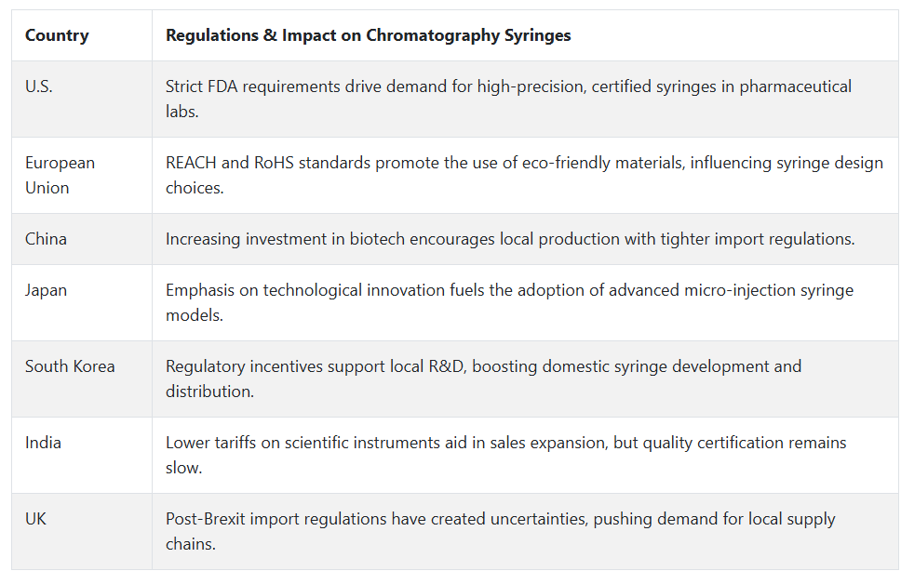Click the Regulations & Impact column header

[x=368, y=35]
